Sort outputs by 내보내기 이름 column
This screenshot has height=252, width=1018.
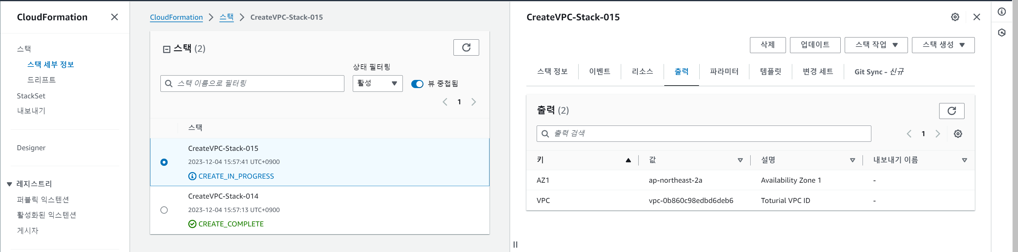[964, 160]
